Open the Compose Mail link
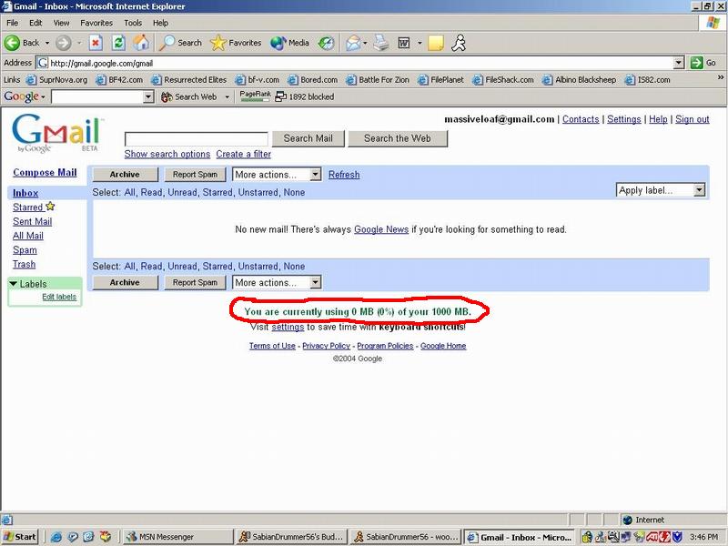728x546 pixels. tap(45, 172)
